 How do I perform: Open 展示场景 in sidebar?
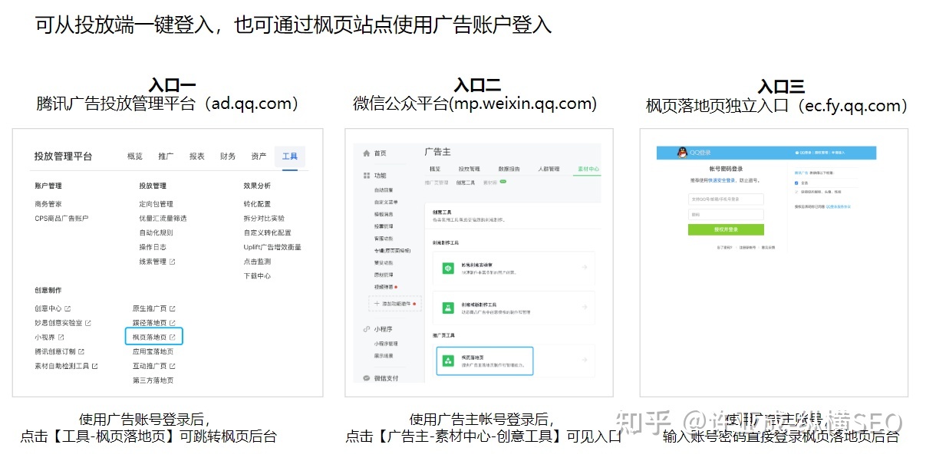pos(384,356)
